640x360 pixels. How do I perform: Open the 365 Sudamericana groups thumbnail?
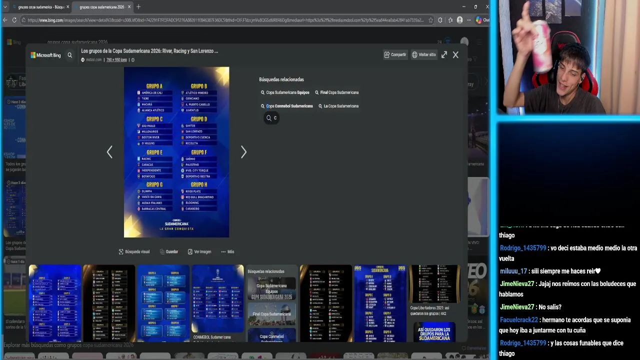[380, 303]
